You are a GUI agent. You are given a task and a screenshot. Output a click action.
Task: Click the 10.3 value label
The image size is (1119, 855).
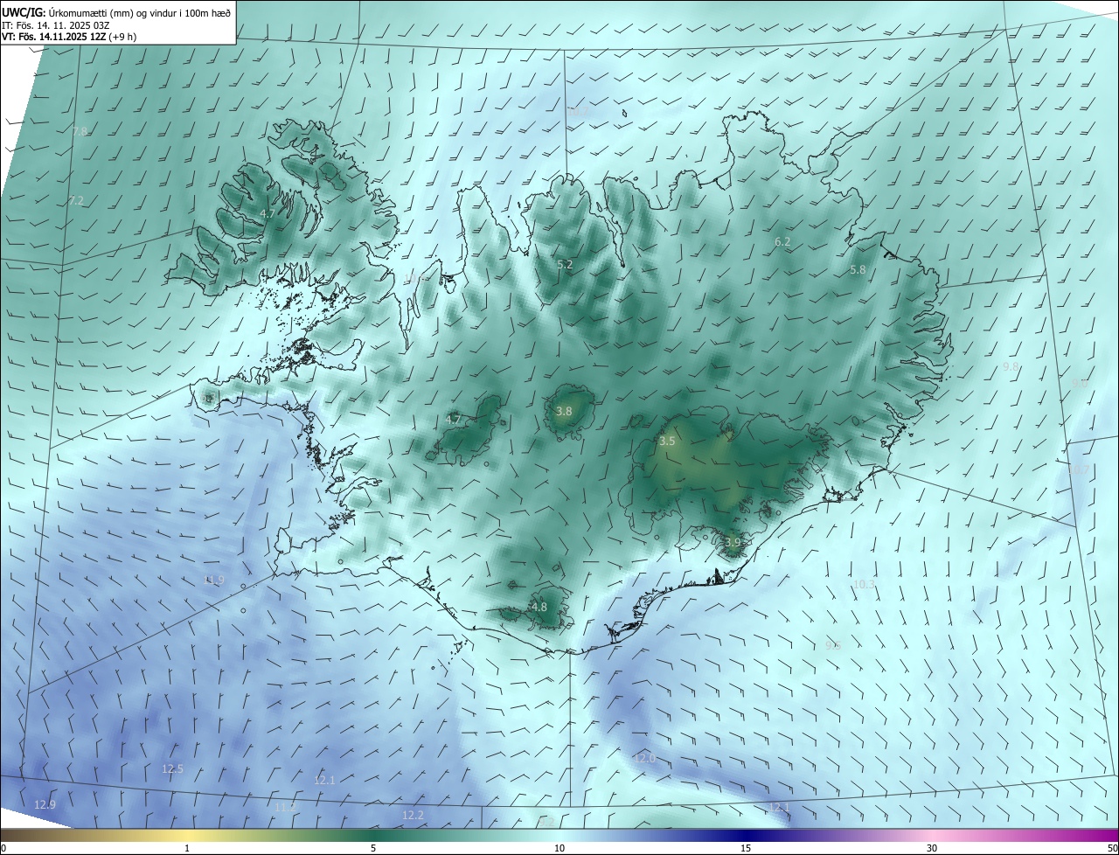[864, 584]
